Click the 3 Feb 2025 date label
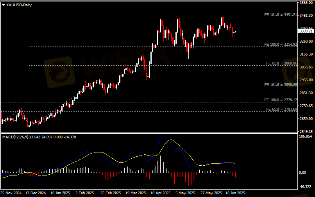This screenshot has width=315, height=197. coord(84,193)
